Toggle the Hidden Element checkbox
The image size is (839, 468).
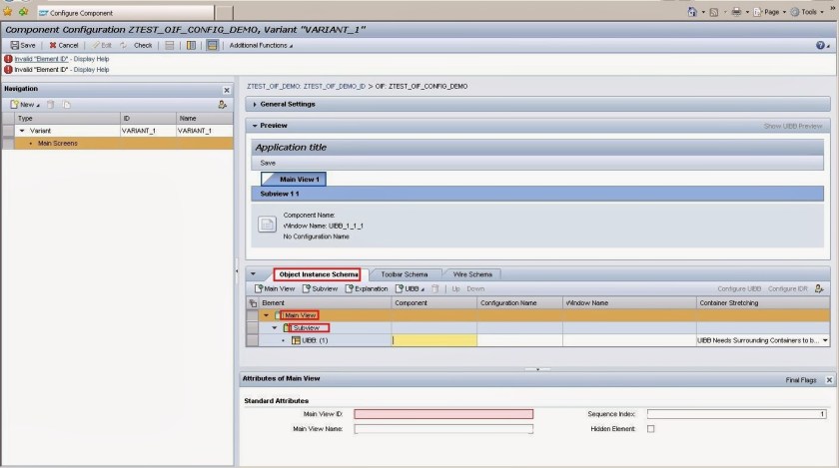click(651, 429)
